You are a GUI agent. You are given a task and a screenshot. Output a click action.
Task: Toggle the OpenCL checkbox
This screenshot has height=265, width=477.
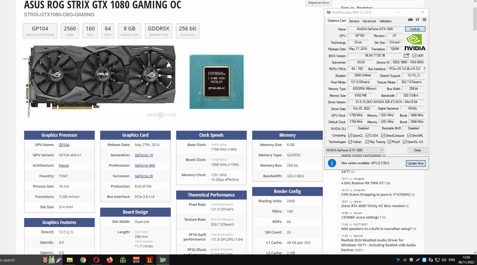pyautogui.click(x=350, y=135)
